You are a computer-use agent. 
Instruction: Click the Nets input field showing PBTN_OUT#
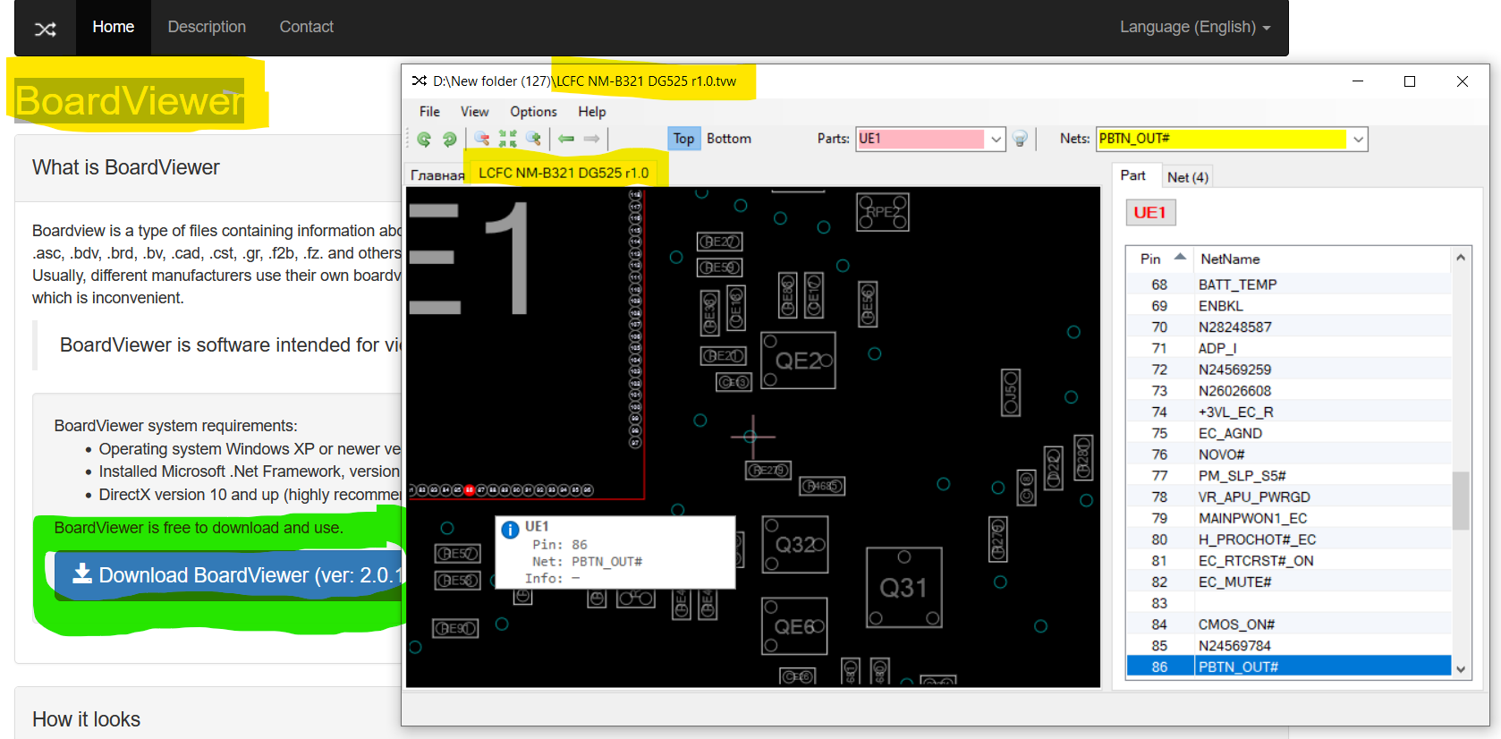point(1222,139)
